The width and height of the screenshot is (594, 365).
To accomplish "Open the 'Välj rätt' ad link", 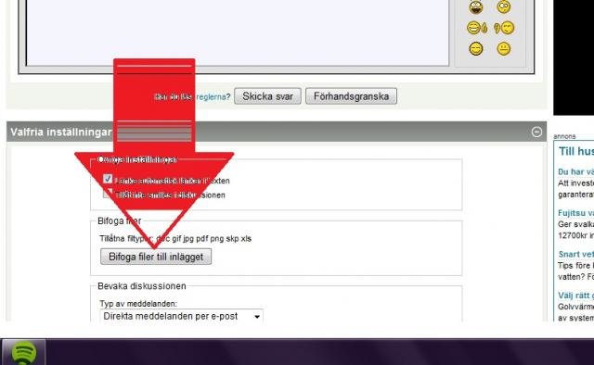I will 575,296.
